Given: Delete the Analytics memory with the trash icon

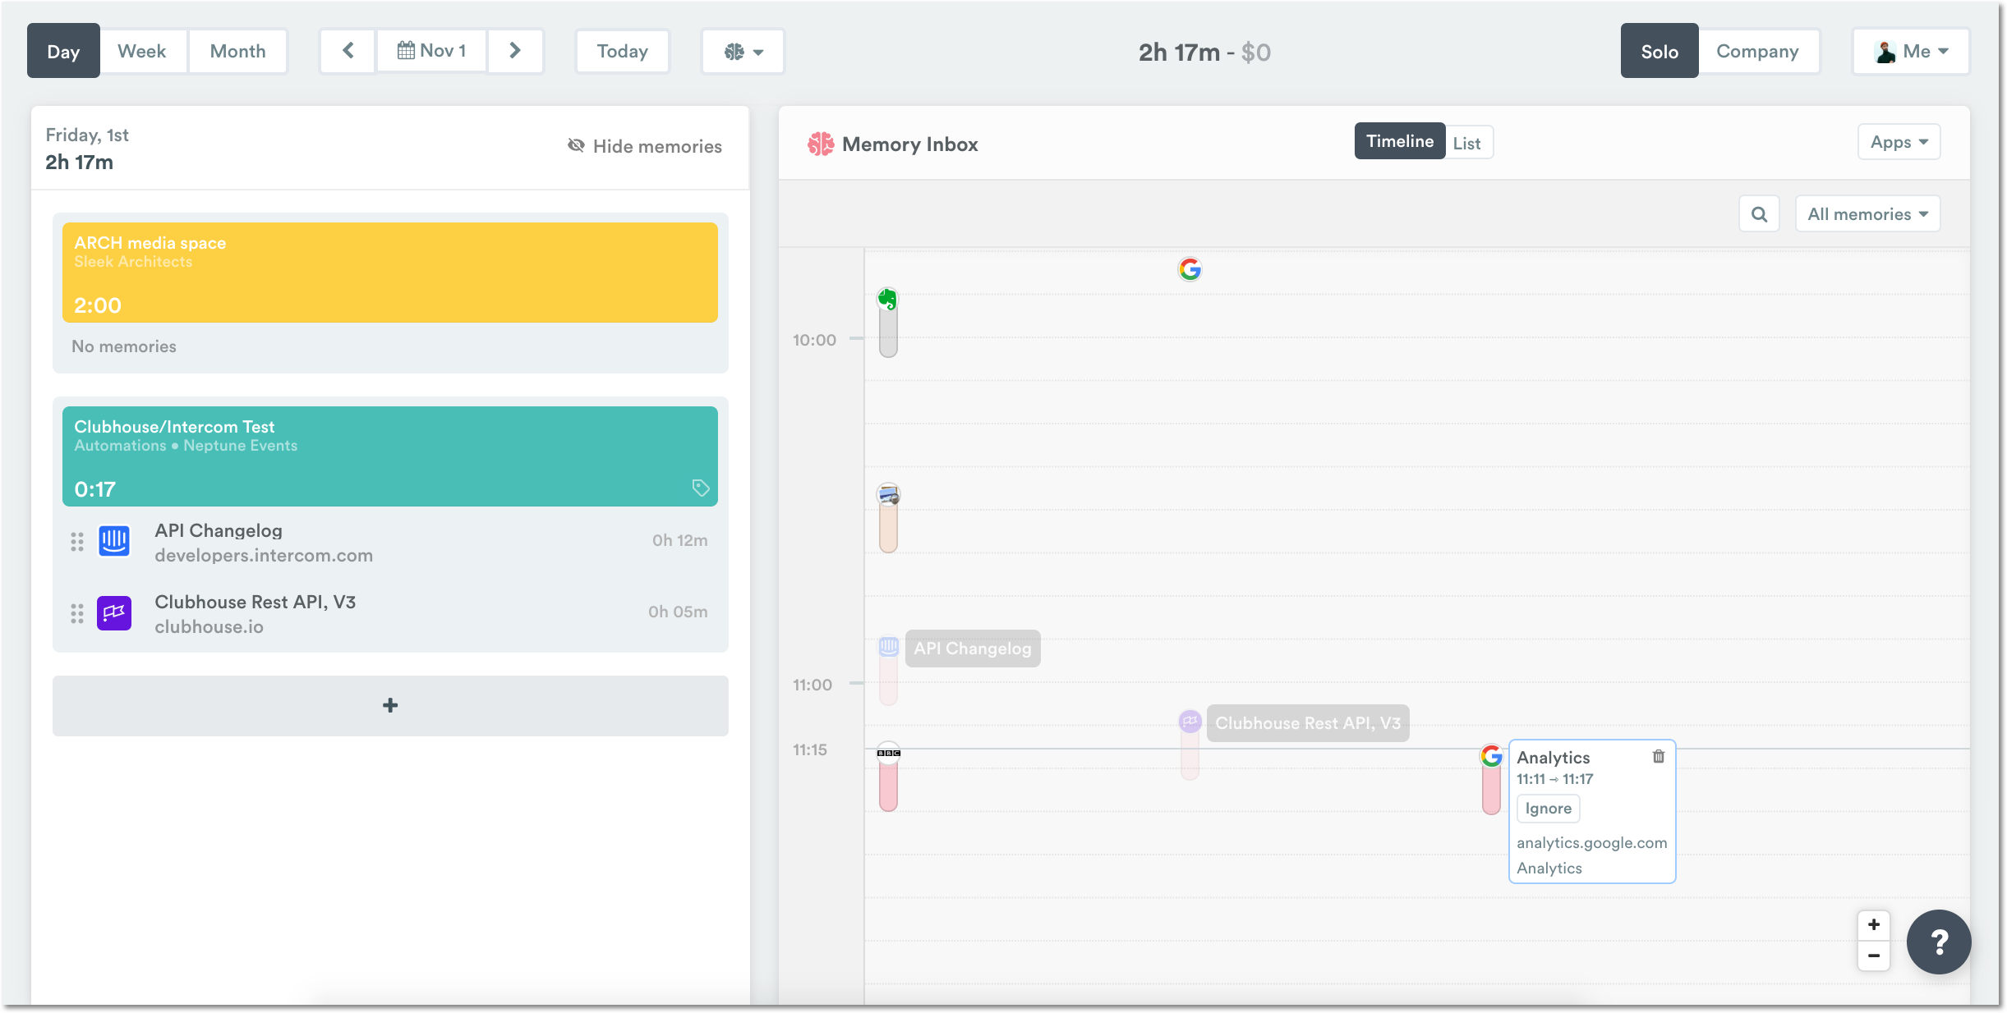Looking at the screenshot, I should 1659,756.
